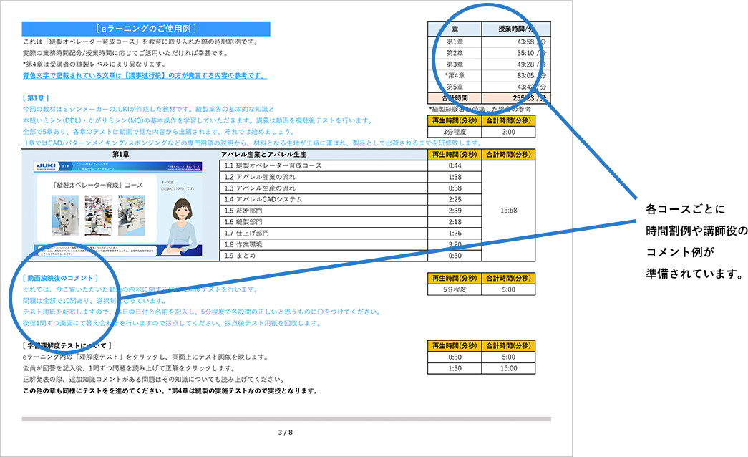Click the '0:44' playback time cell
748x457 pixels.
(455, 165)
